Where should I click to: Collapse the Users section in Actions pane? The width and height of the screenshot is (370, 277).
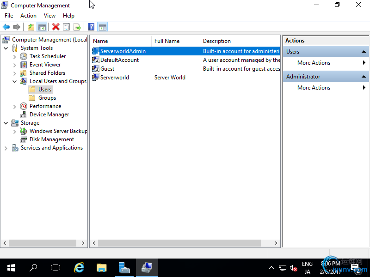(364, 52)
